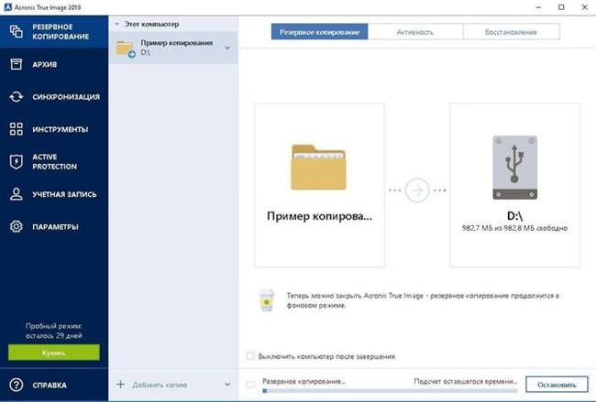Click the large source folder icon
Screen dimensions: 596x402
coord(318,167)
